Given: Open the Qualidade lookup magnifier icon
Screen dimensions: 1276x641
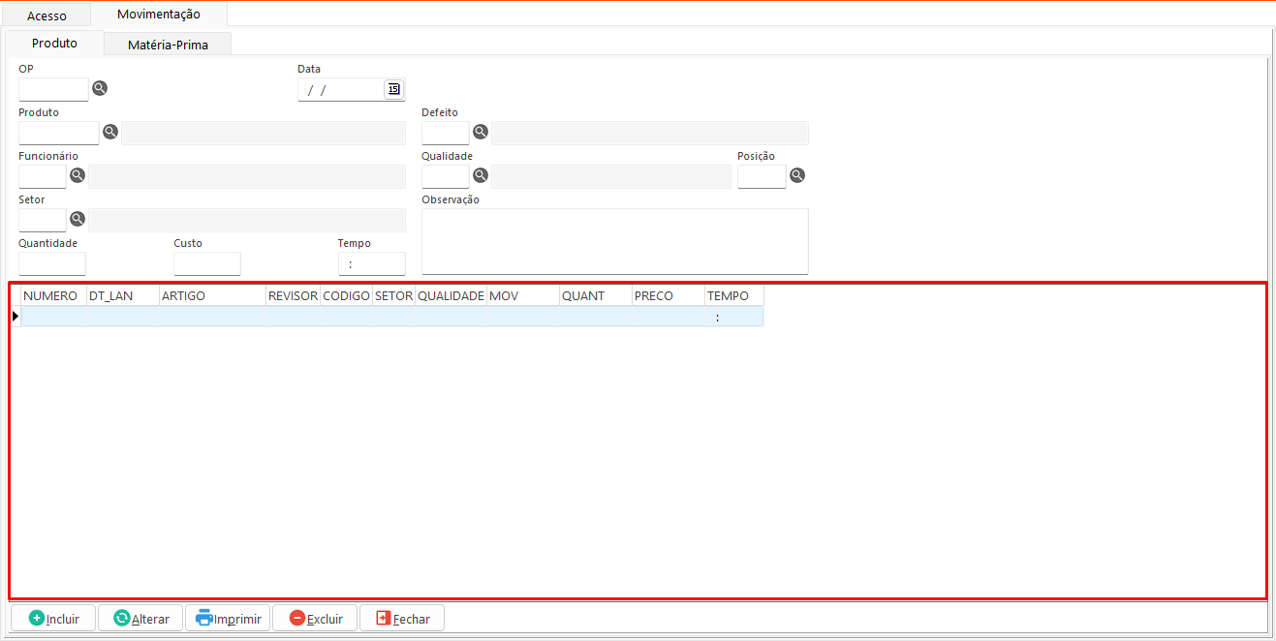Looking at the screenshot, I should [480, 175].
